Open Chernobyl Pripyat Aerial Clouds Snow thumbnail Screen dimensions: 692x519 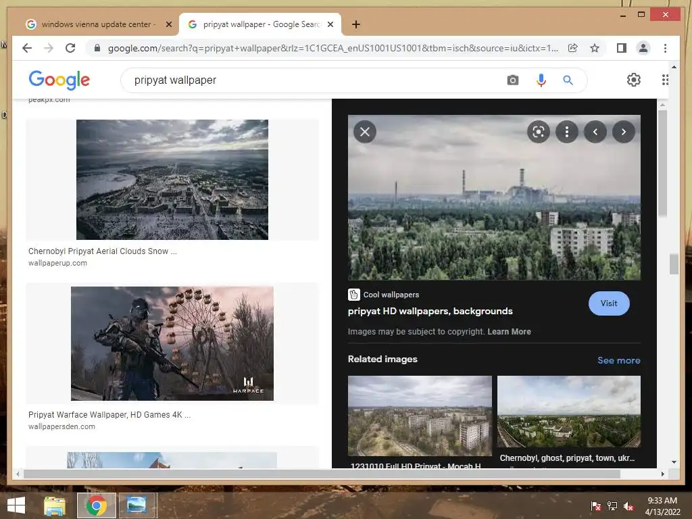[172, 180]
